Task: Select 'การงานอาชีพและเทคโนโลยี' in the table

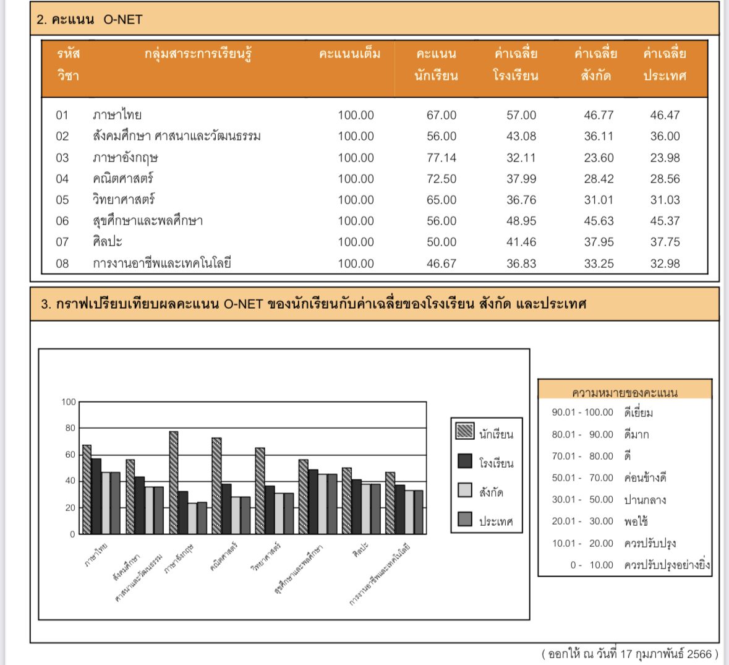Action: [162, 263]
